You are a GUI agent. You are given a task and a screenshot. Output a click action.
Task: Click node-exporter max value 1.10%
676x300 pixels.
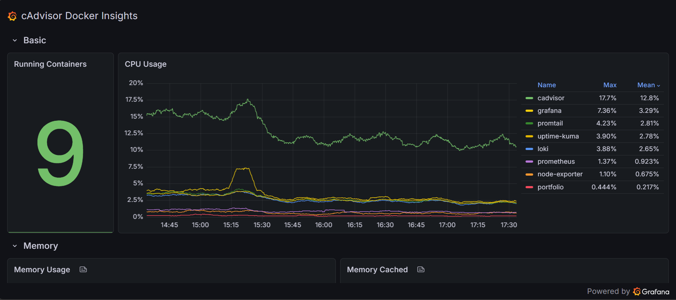[608, 174]
